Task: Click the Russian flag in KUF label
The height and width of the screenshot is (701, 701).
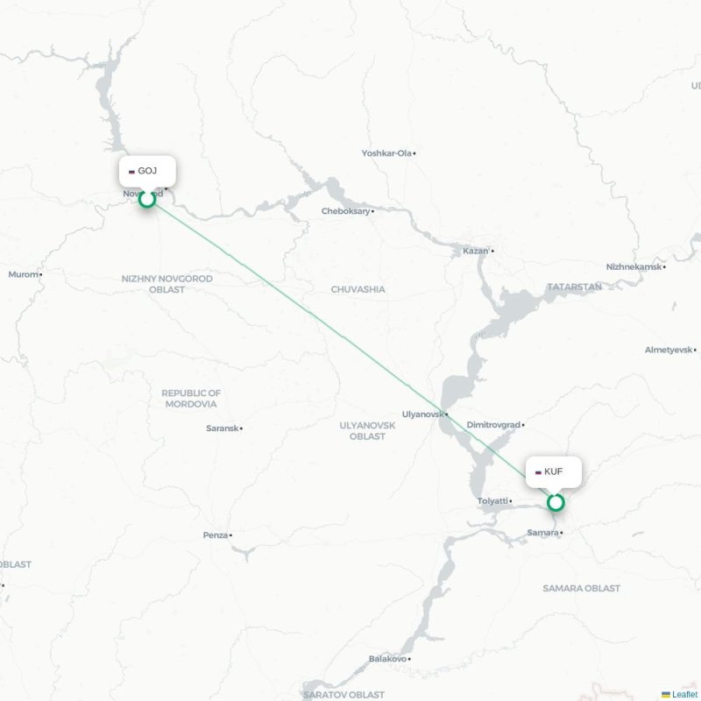Action: pyautogui.click(x=538, y=472)
